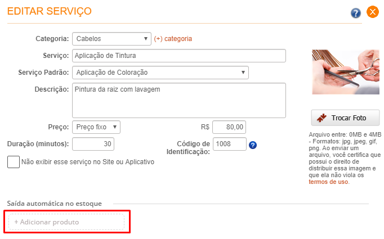384x239 pixels.
Task: Open the Categoria dropdown showing Cabelos
Action: 111,39
